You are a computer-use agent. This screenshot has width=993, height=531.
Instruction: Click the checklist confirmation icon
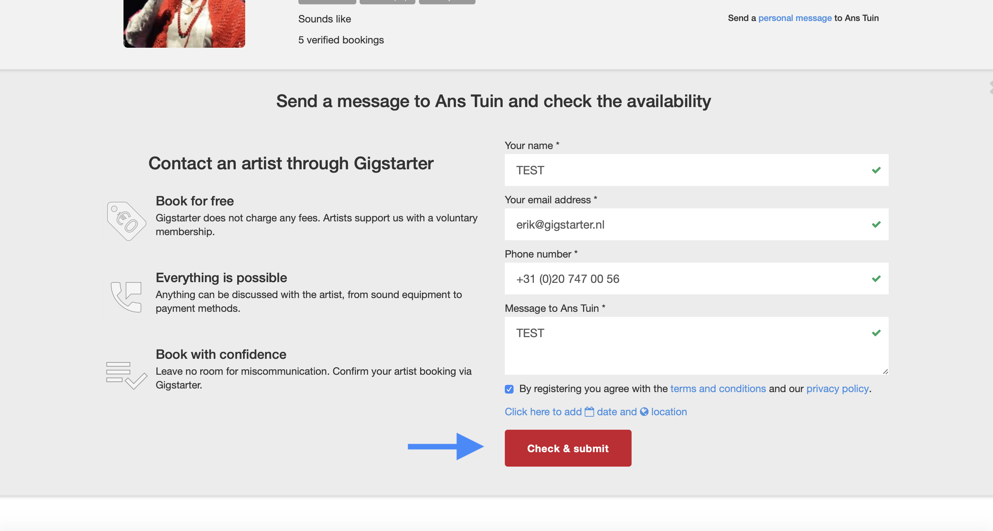coord(126,375)
